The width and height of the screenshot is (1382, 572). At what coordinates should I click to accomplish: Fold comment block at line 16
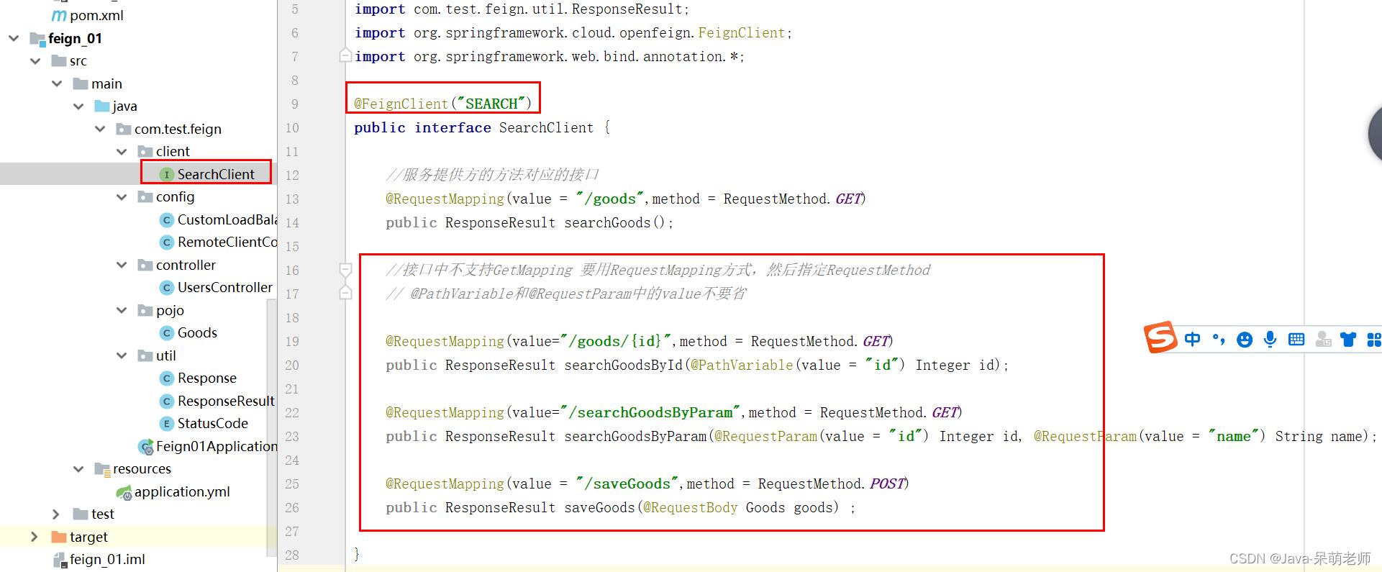[x=345, y=270]
